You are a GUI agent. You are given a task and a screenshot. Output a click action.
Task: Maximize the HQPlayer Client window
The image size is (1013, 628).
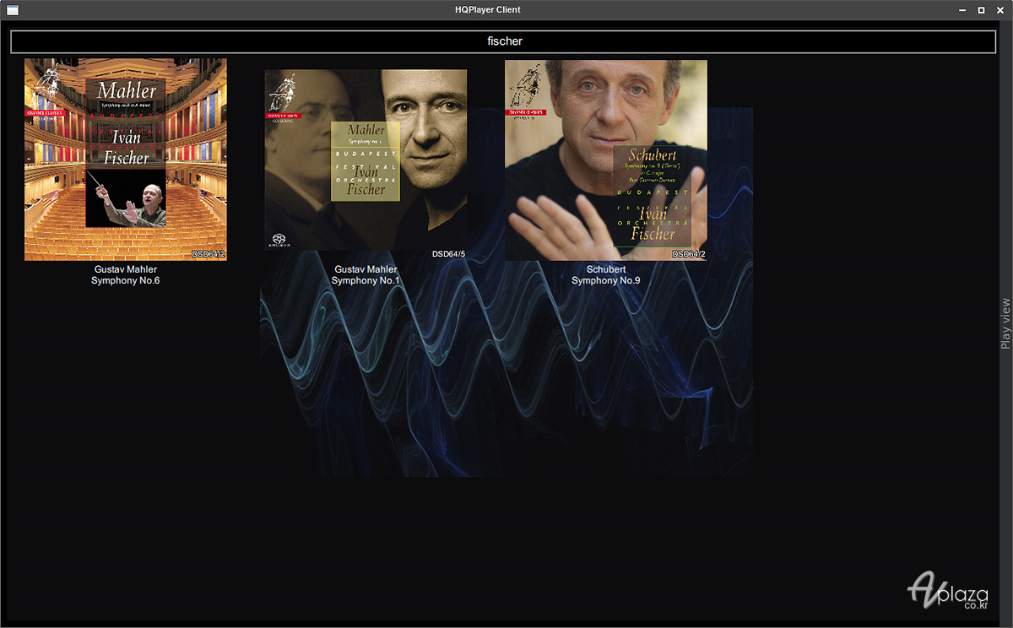click(x=981, y=10)
